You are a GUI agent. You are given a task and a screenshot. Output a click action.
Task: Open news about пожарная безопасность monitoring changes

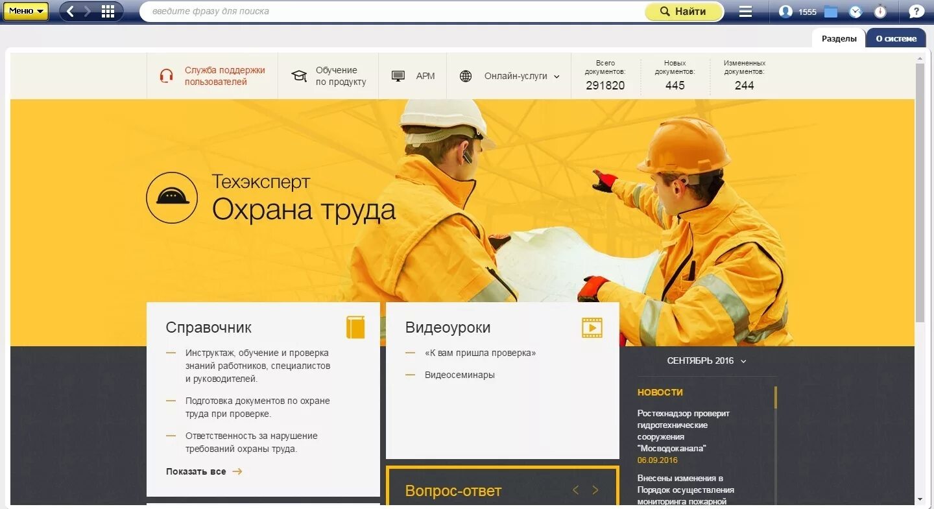tap(686, 490)
